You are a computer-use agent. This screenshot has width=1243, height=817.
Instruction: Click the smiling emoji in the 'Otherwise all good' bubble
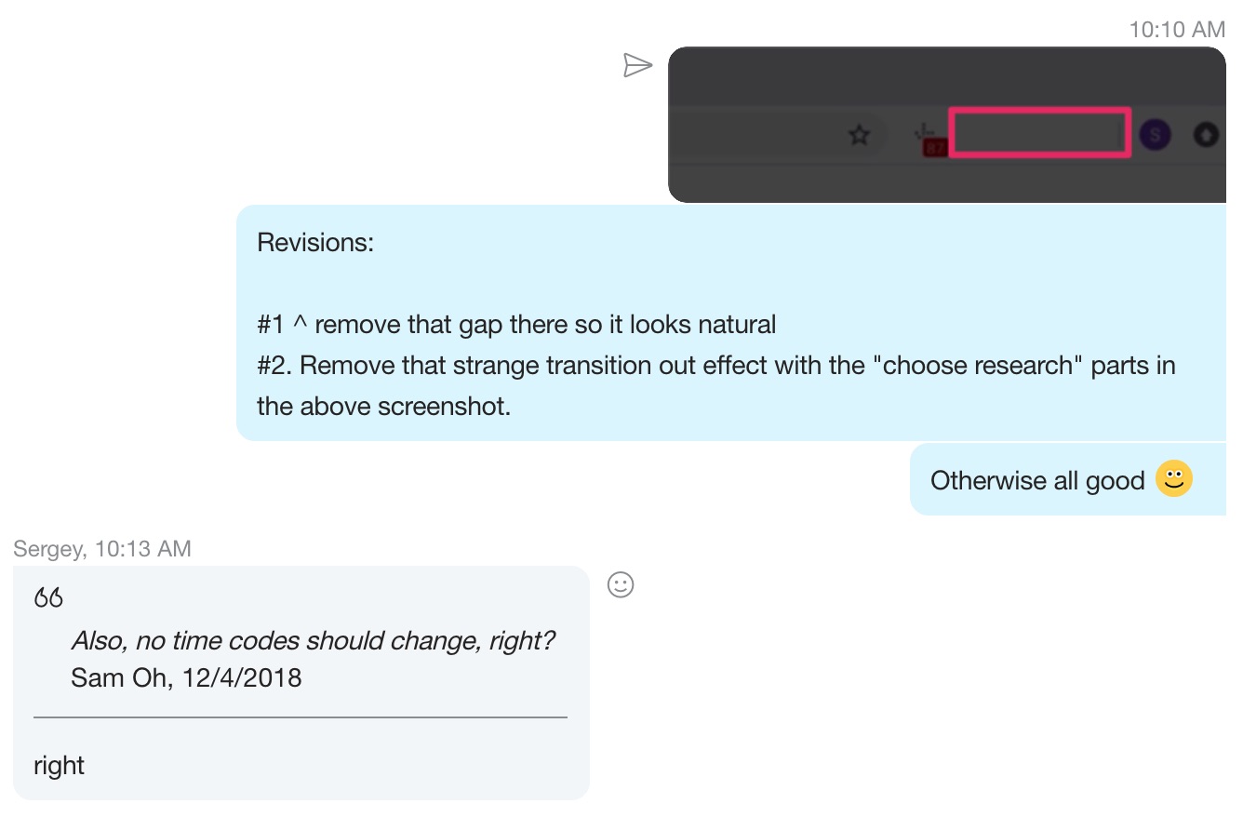(x=1174, y=479)
